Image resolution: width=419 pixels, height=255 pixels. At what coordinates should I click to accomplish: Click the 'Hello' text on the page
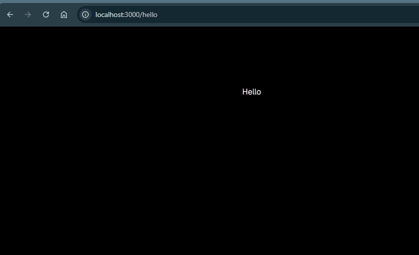(251, 92)
